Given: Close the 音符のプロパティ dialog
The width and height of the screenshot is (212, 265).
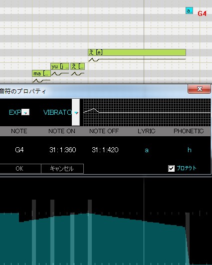Looking at the screenshot, I should (x=200, y=89).
